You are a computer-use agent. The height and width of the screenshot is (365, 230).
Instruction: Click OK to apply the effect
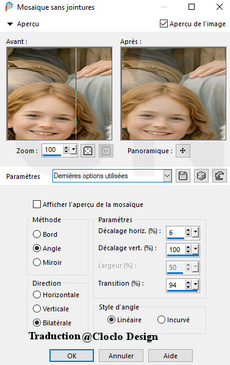point(71,356)
